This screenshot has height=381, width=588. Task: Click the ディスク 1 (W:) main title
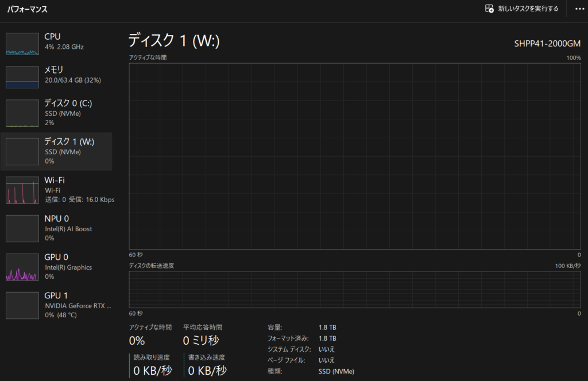coord(174,40)
